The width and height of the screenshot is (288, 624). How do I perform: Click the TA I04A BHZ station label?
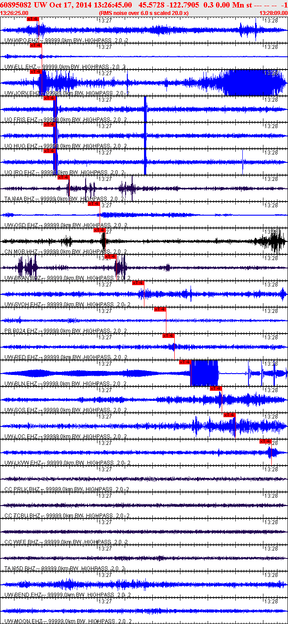tap(22, 199)
